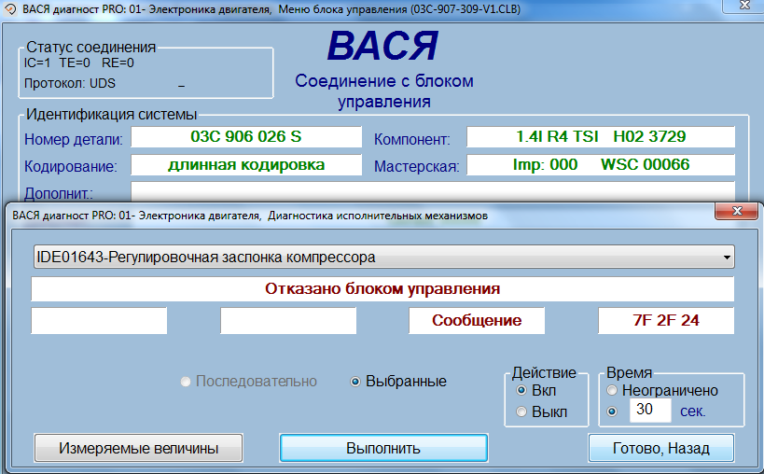Click the Компонент field 1.4l R4 TSI
This screenshot has height=474, width=764.
tap(600, 136)
